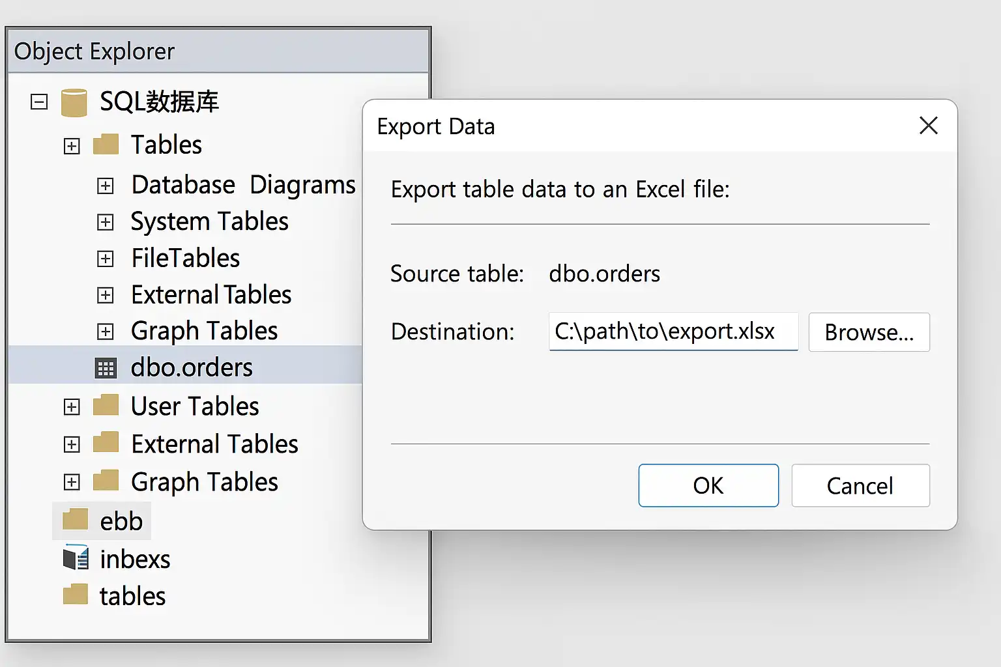Click the Destination path input field
The height and width of the screenshot is (667, 1001).
coord(673,332)
